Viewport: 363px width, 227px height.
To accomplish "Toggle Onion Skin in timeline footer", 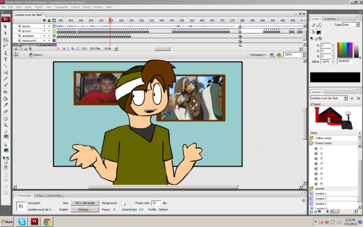I will pos(63,49).
